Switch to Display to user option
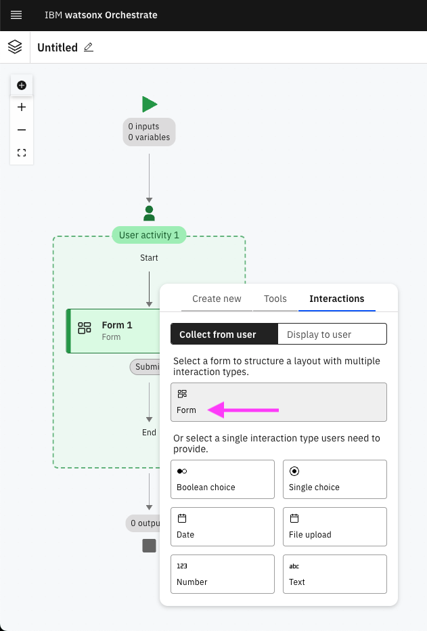The height and width of the screenshot is (631, 427). (x=332, y=334)
